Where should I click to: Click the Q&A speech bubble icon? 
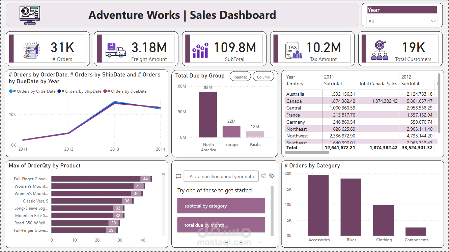(178, 176)
